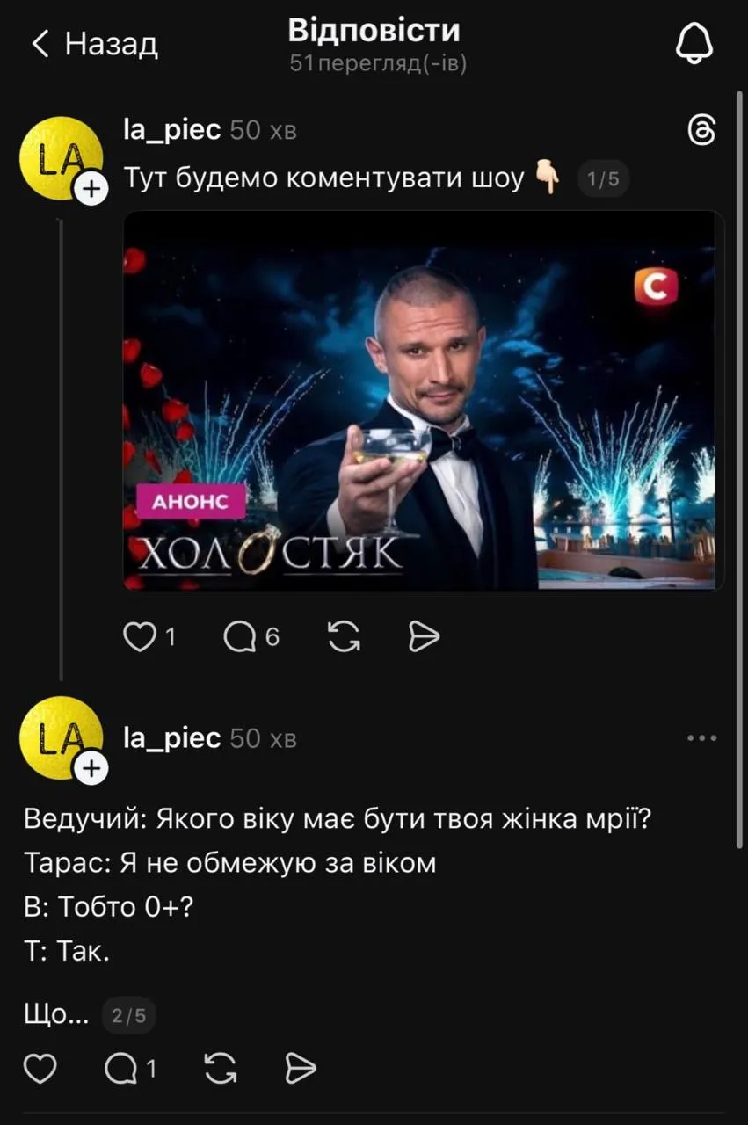Viewport: 748px width, 1125px height.
Task: Like the first post with heart icon
Action: (x=139, y=636)
